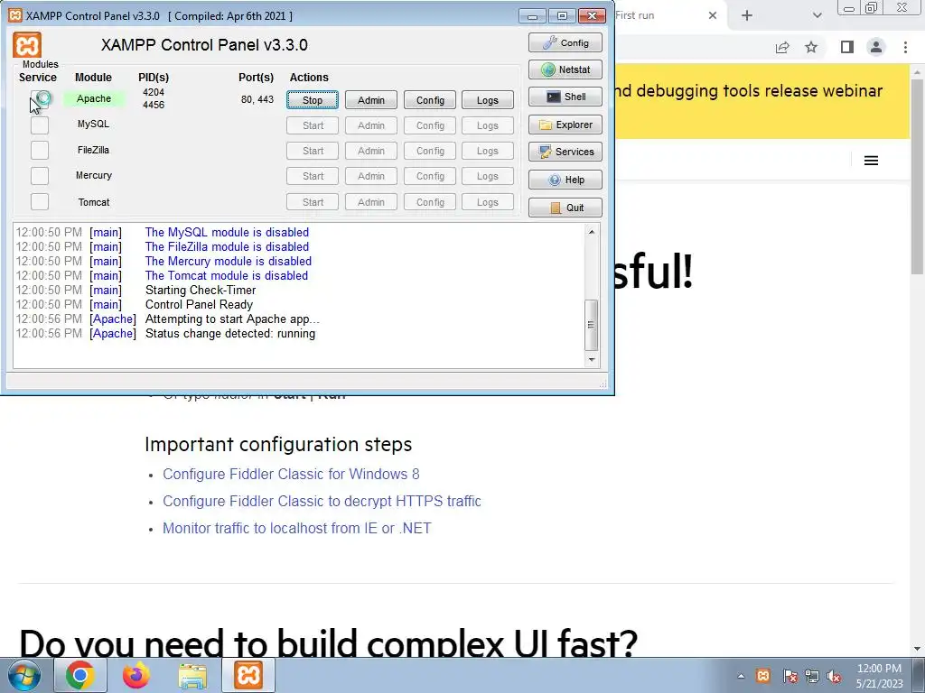This screenshot has height=693, width=925.
Task: Toggle the Mercury service checkbox
Action: click(40, 176)
